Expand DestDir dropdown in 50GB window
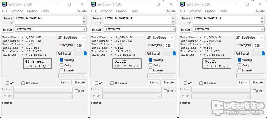This screenshot has width=267, height=118. 262,29
